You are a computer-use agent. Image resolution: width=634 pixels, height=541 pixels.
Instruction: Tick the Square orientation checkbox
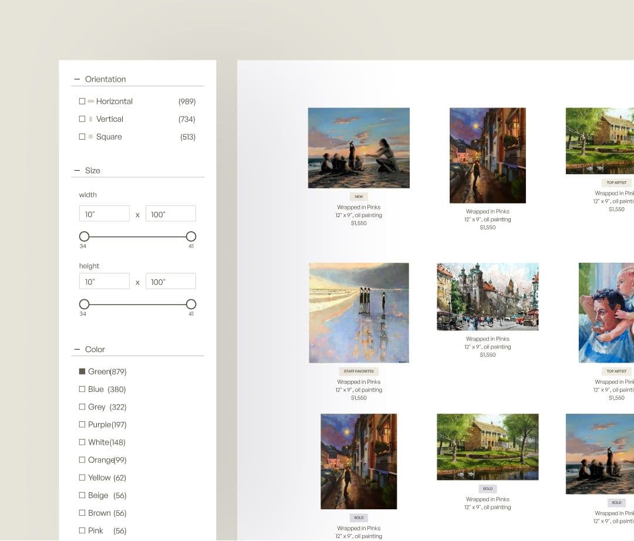coord(82,137)
